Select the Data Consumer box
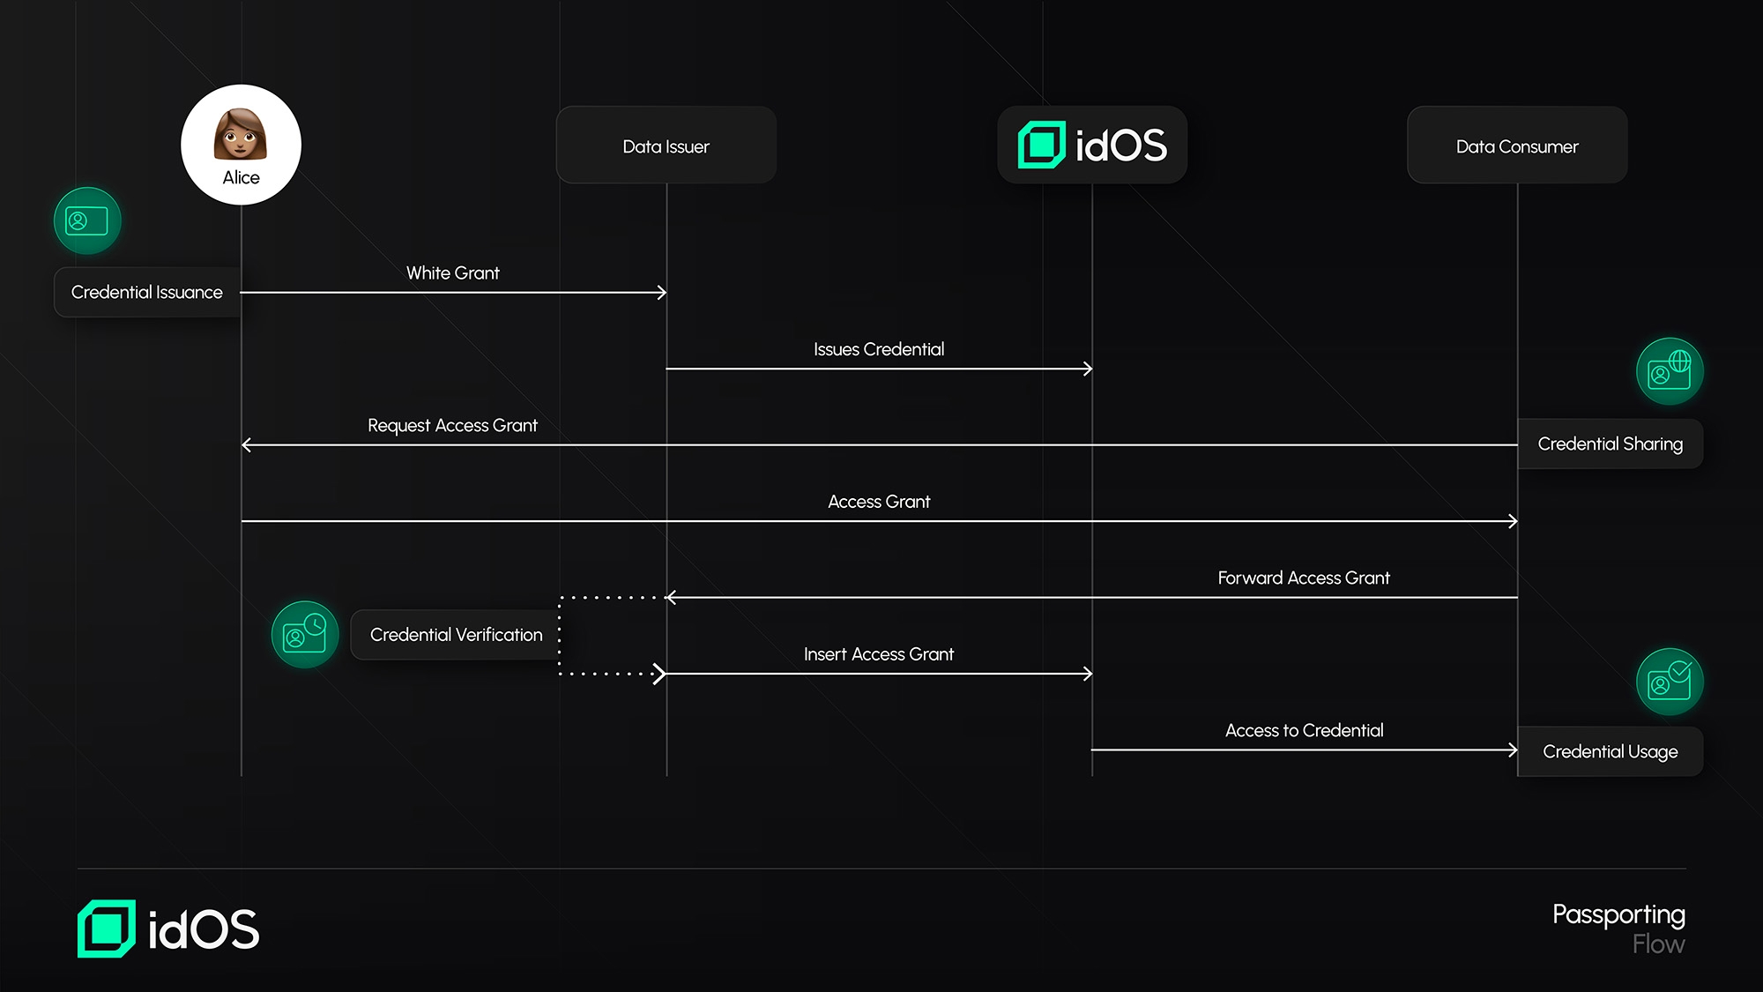1763x992 pixels. (x=1516, y=145)
